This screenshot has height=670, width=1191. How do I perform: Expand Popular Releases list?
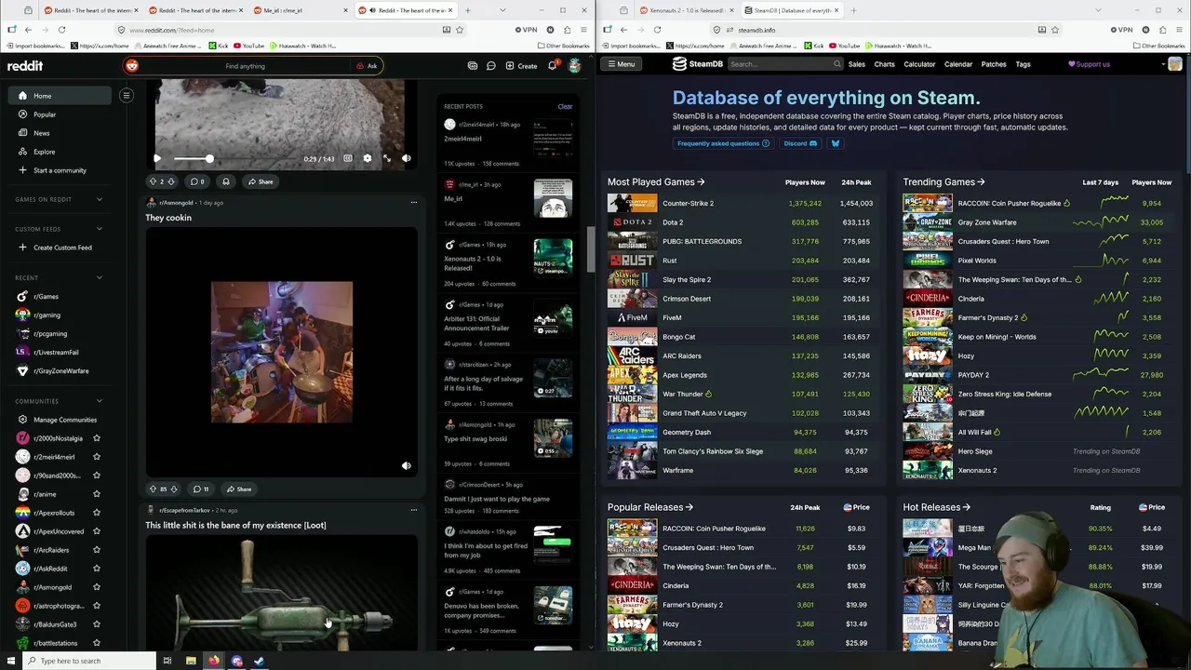click(x=650, y=507)
